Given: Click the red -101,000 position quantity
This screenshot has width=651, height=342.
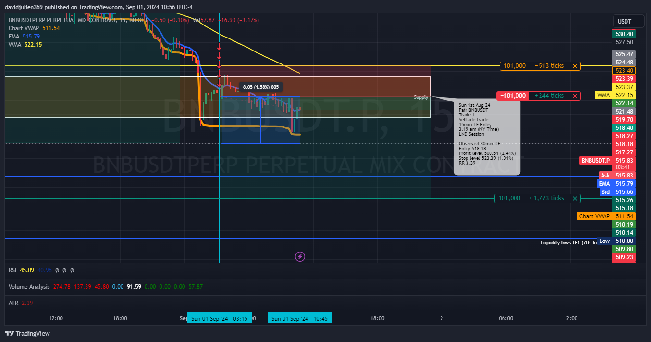Looking at the screenshot, I should 512,96.
